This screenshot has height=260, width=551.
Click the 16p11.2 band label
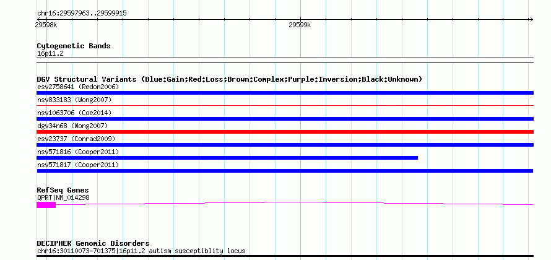pyautogui.click(x=50, y=54)
